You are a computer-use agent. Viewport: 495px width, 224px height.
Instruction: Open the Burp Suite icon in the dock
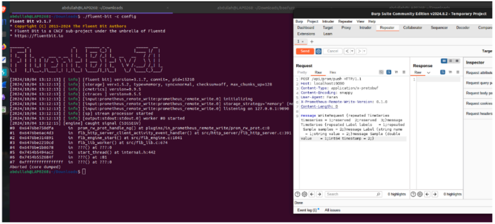[x=4, y=72]
